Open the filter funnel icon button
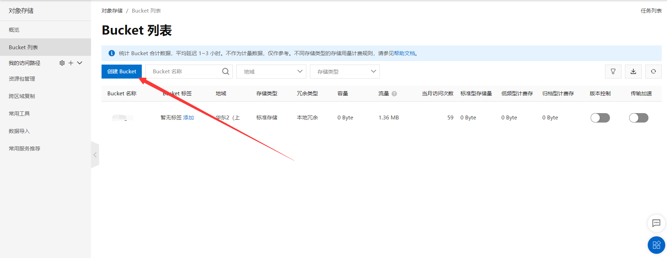 [x=613, y=72]
